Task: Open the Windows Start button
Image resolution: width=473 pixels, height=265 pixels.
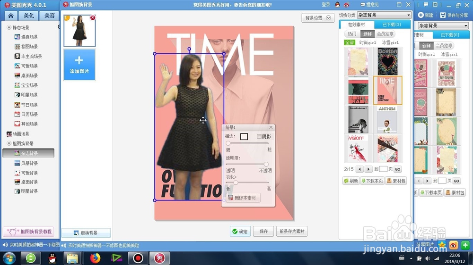Action: click(x=9, y=258)
